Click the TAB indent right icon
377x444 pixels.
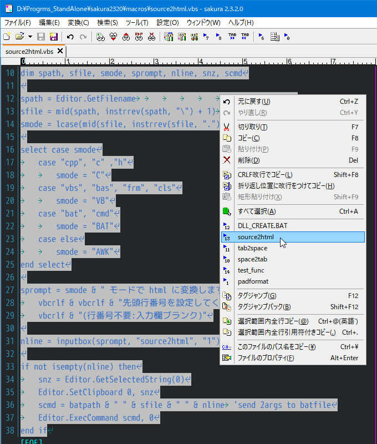(232, 37)
